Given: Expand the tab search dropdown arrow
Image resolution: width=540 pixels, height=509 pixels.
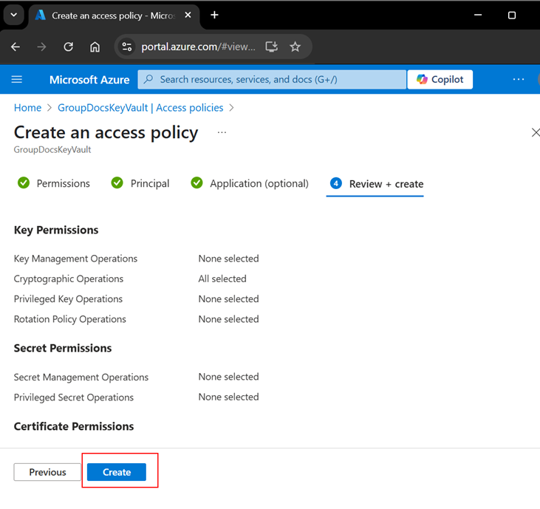Looking at the screenshot, I should click(13, 15).
